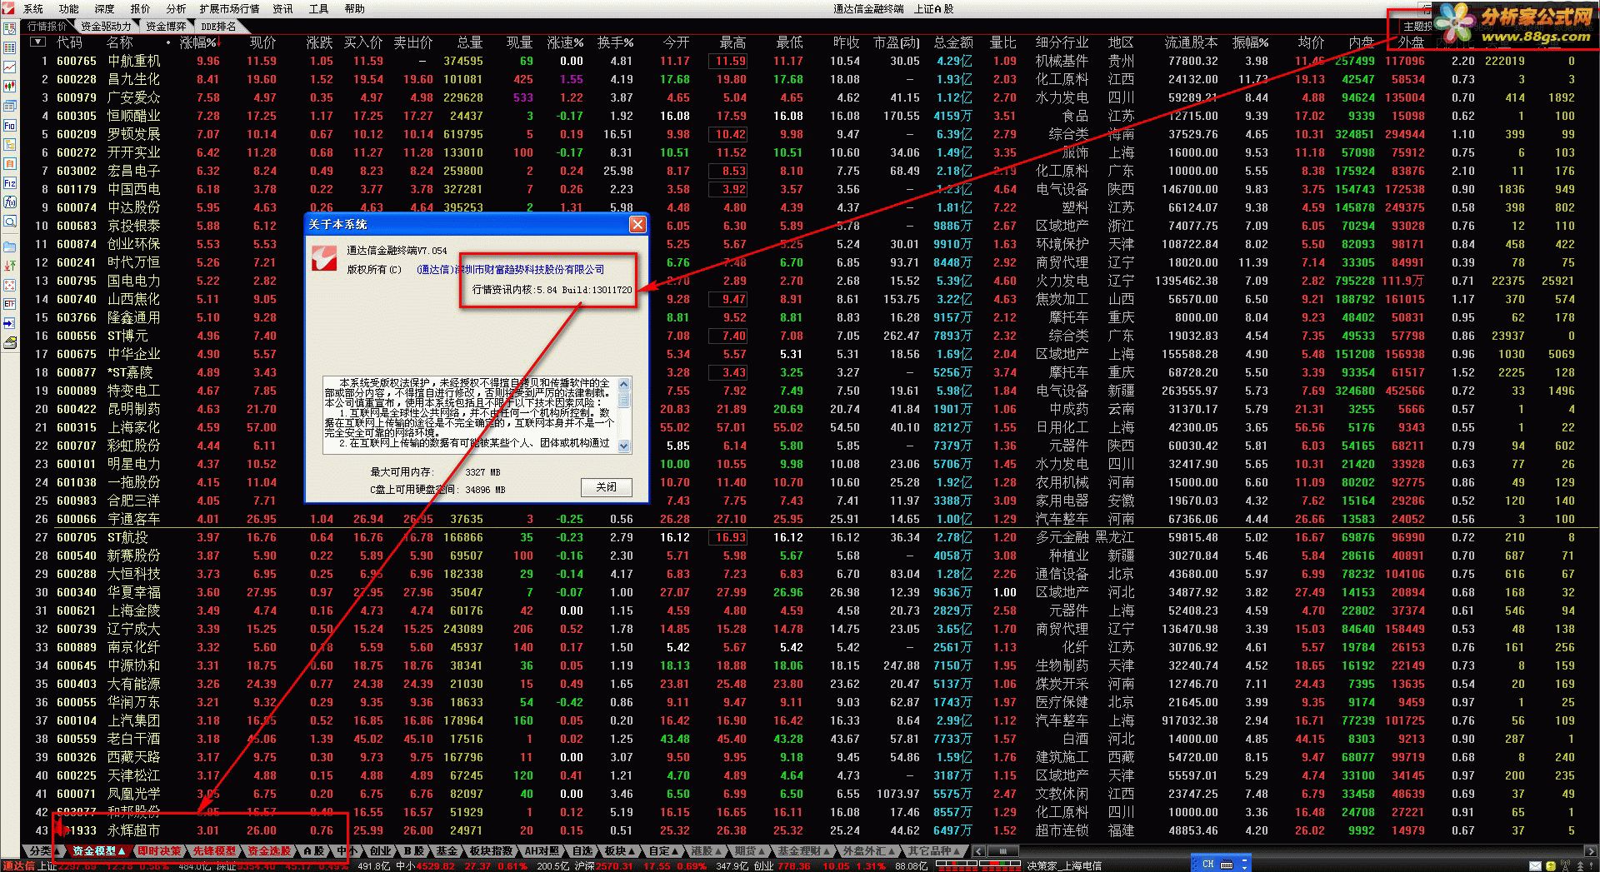This screenshot has width=1600, height=872.
Task: Click the F12 trading icon in sidebar
Action: 10,183
